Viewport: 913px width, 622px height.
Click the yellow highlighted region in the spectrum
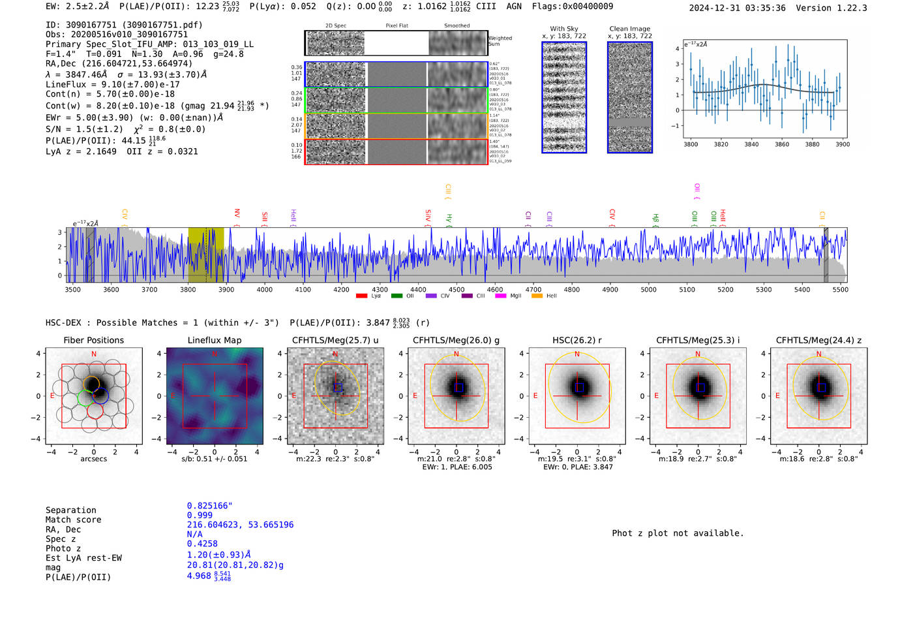[x=206, y=255]
